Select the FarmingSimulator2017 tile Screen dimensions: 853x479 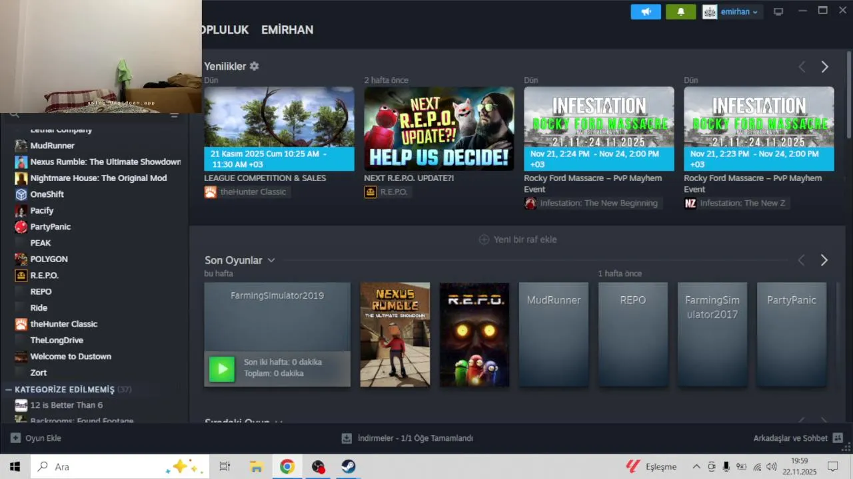[712, 335]
